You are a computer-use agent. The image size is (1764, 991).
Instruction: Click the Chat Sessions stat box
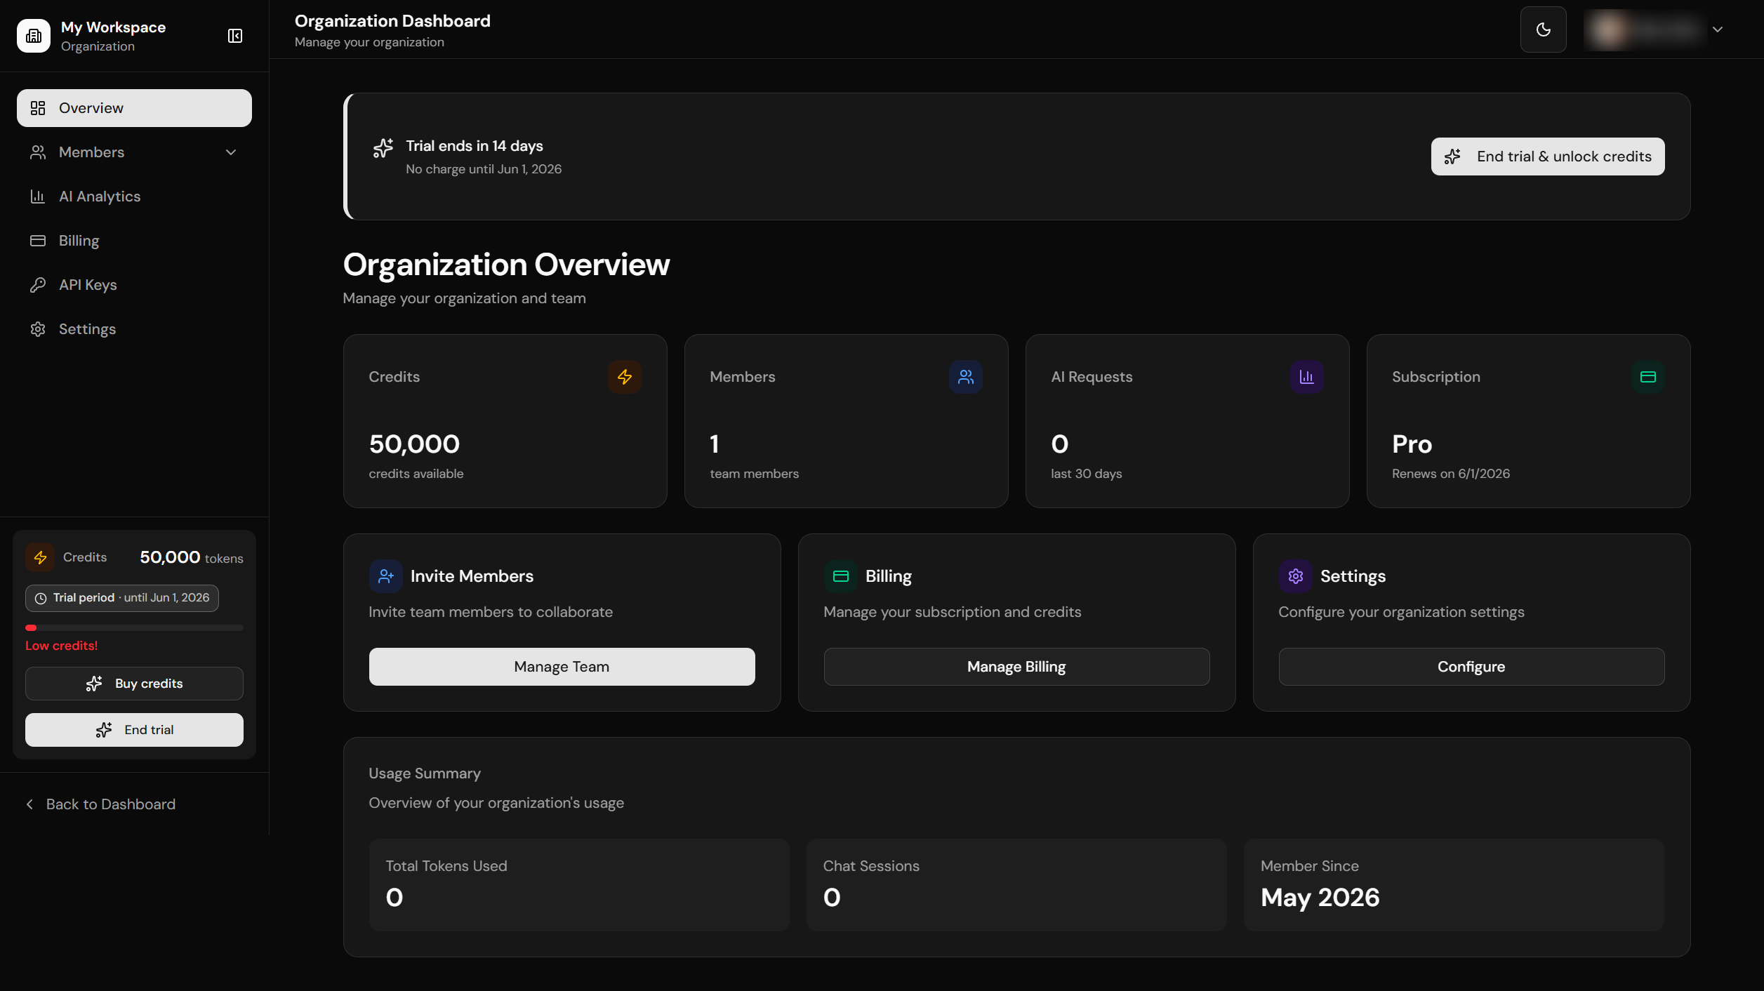[1016, 885]
